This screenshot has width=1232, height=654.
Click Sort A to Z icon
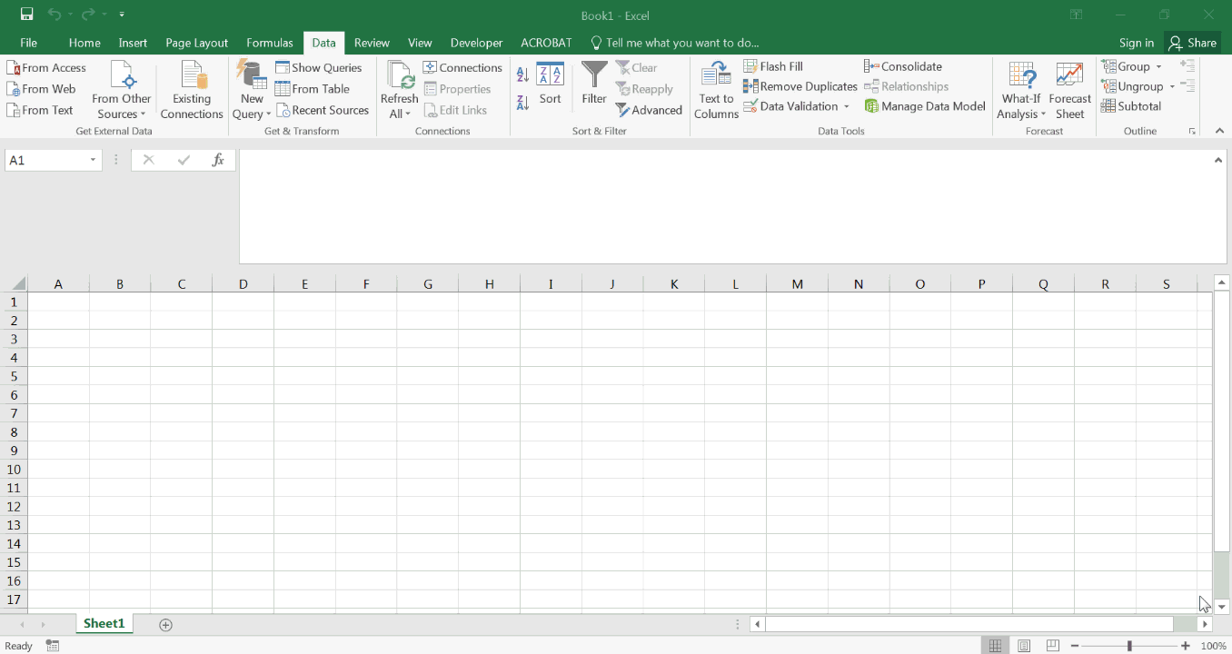(522, 74)
